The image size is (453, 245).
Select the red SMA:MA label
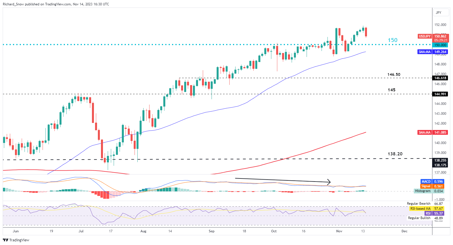(x=425, y=133)
